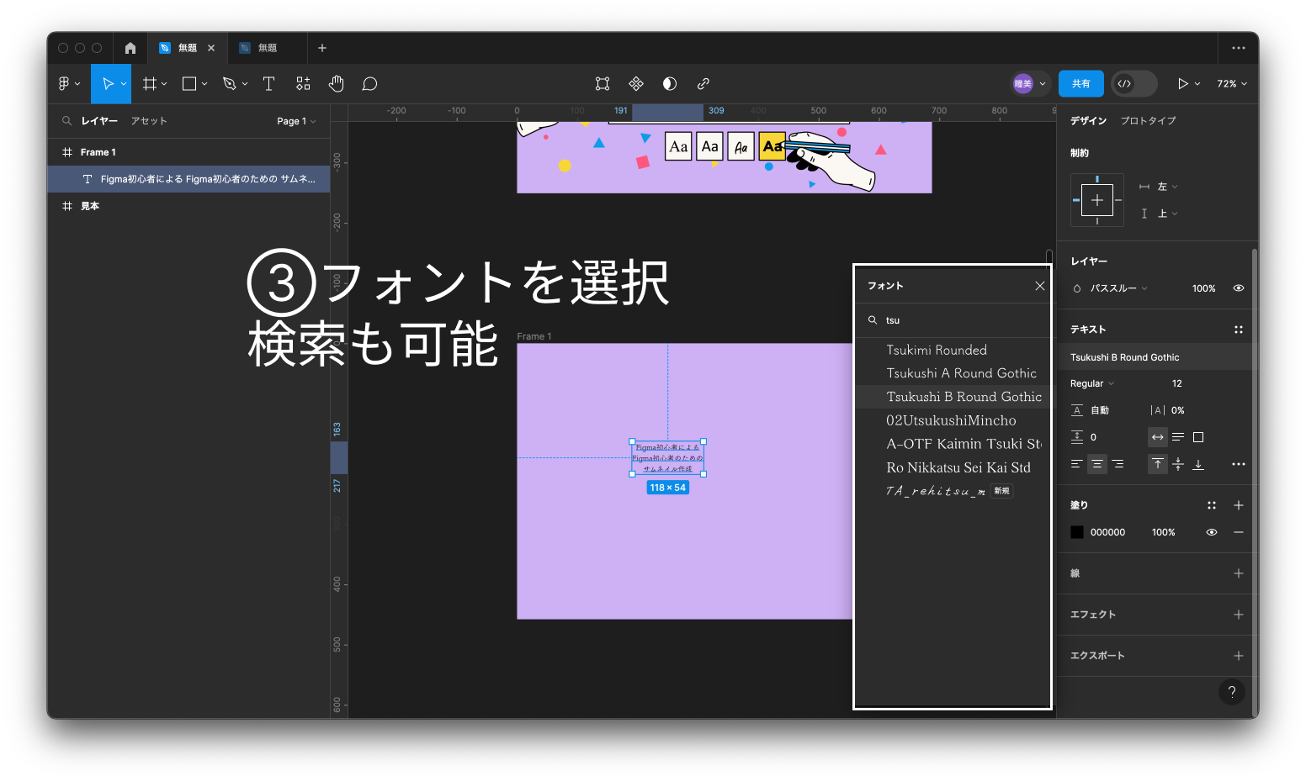Switch to the プロトタイプ tab
The width and height of the screenshot is (1306, 781).
1148,121
